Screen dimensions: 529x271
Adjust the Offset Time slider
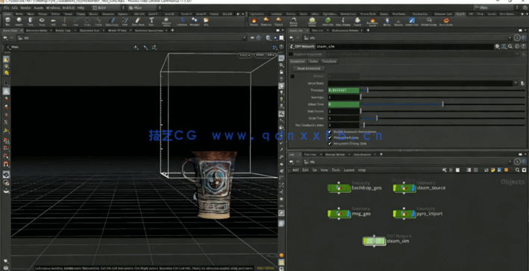(x=443, y=104)
